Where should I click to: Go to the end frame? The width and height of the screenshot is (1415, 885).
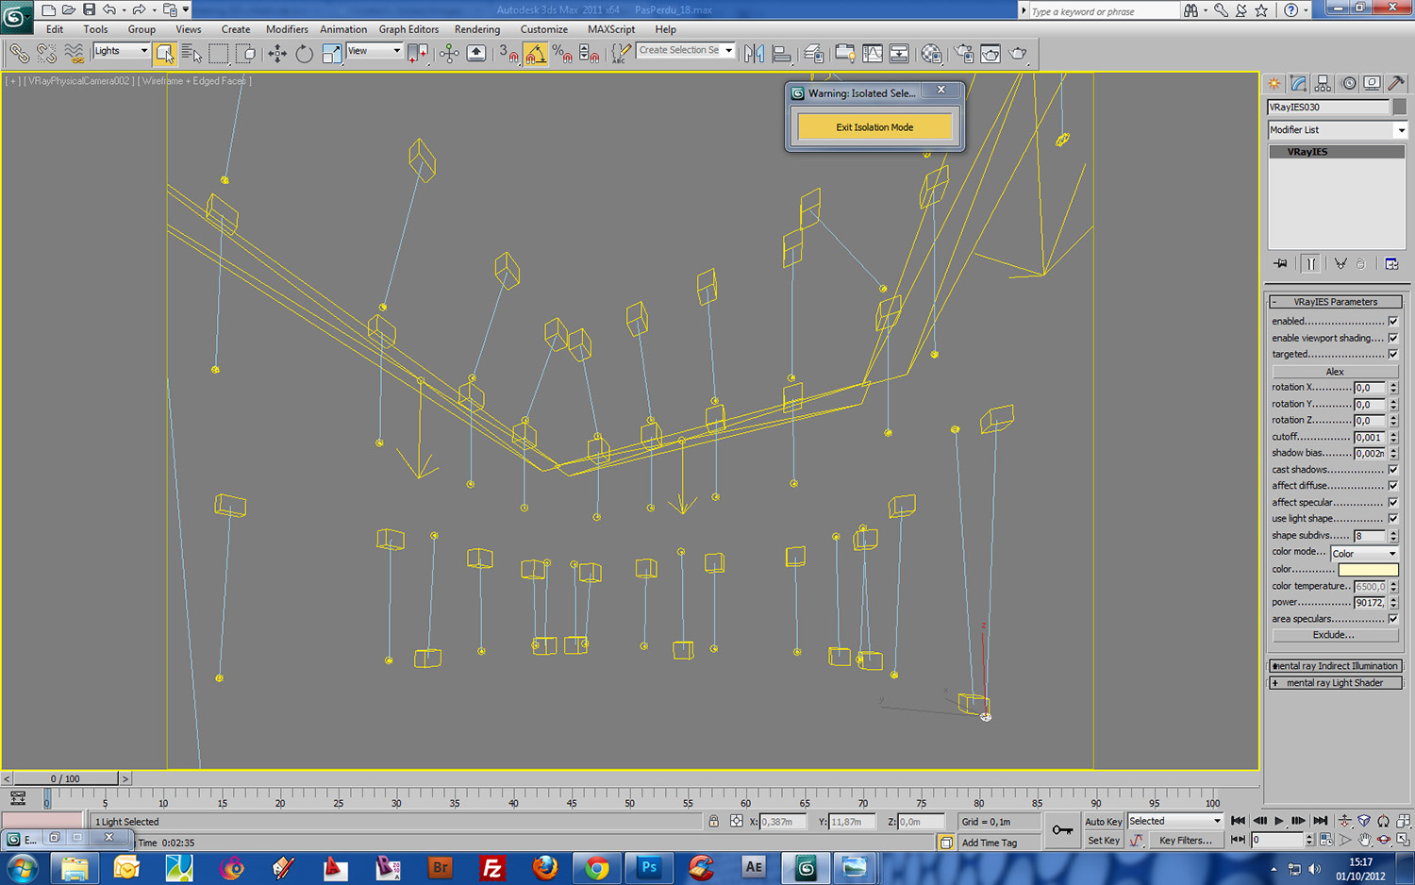point(1321,822)
